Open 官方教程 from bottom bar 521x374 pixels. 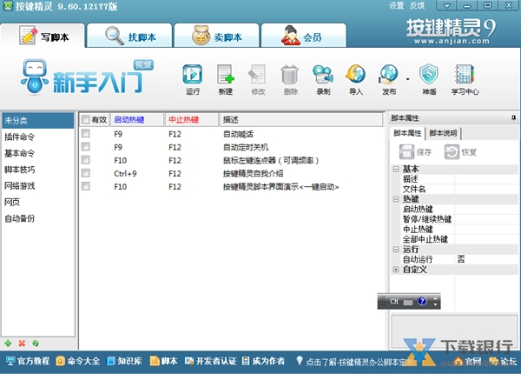coord(28,361)
